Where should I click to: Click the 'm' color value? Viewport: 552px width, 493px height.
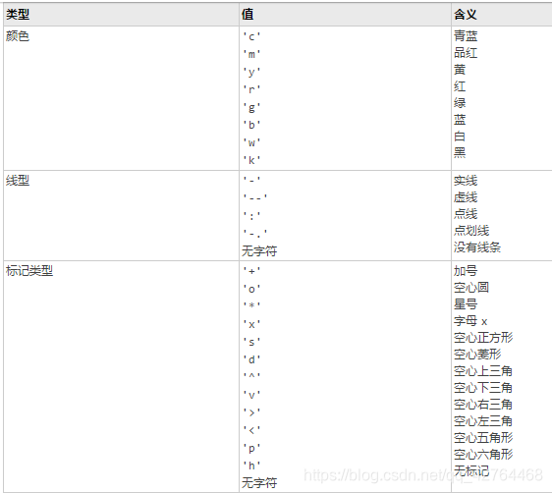[x=251, y=54]
